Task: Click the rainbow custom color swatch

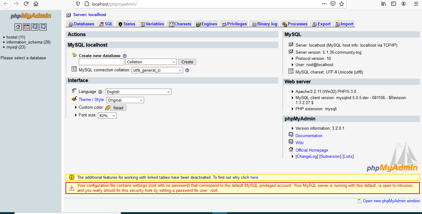Action: tap(108, 107)
